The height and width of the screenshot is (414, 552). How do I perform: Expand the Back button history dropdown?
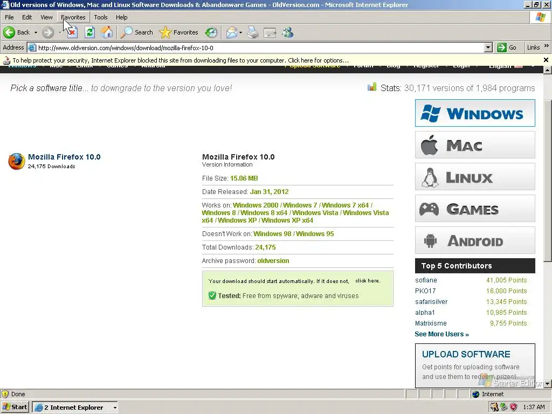pyautogui.click(x=36, y=32)
